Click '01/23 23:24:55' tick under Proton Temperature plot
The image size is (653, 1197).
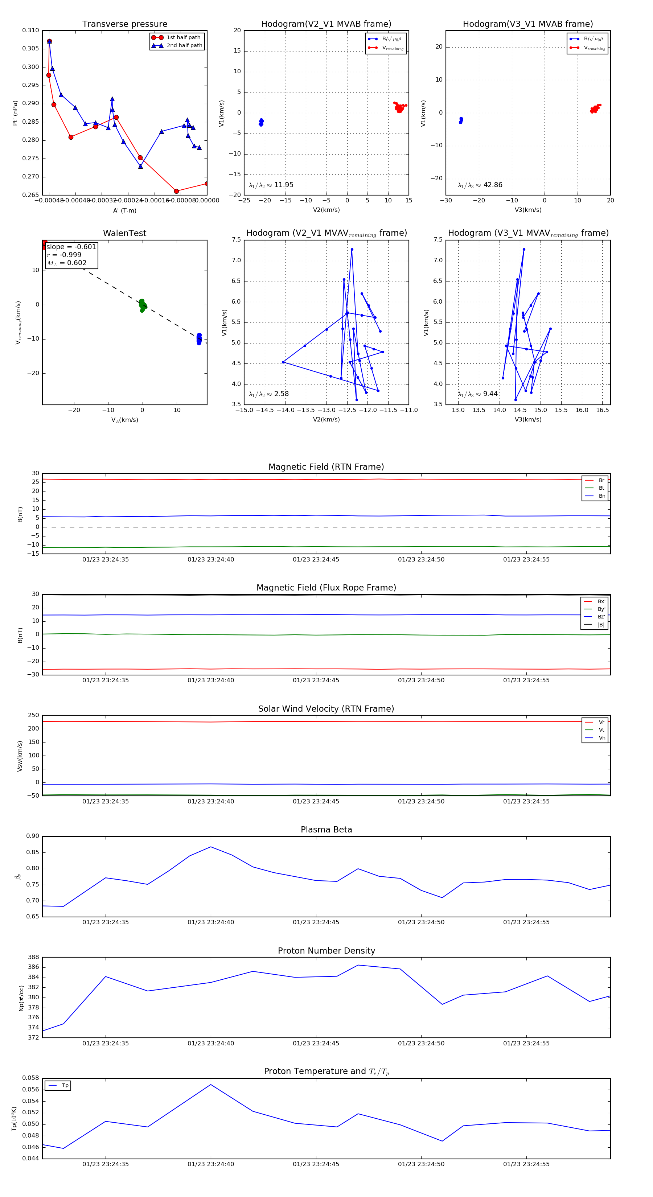(x=526, y=1164)
